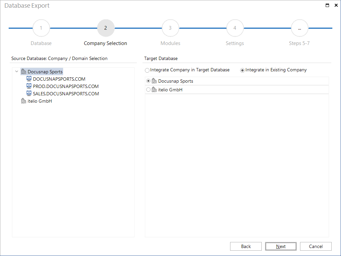Click the SALES.DOCUSNAPSPORTS.COM domain icon
341x256 pixels.
coord(29,94)
